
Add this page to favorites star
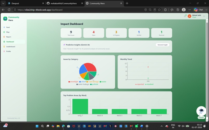pos(159,10)
